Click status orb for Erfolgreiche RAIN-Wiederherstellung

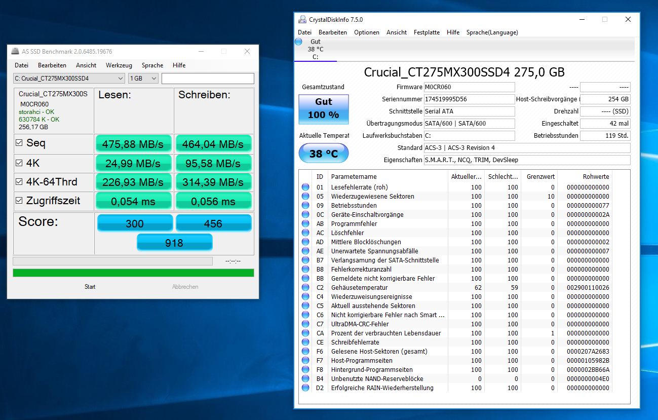[305, 388]
